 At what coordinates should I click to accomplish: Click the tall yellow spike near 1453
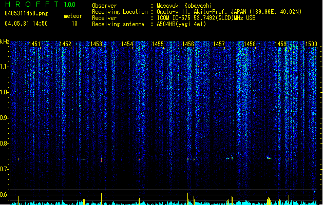tap(101, 199)
